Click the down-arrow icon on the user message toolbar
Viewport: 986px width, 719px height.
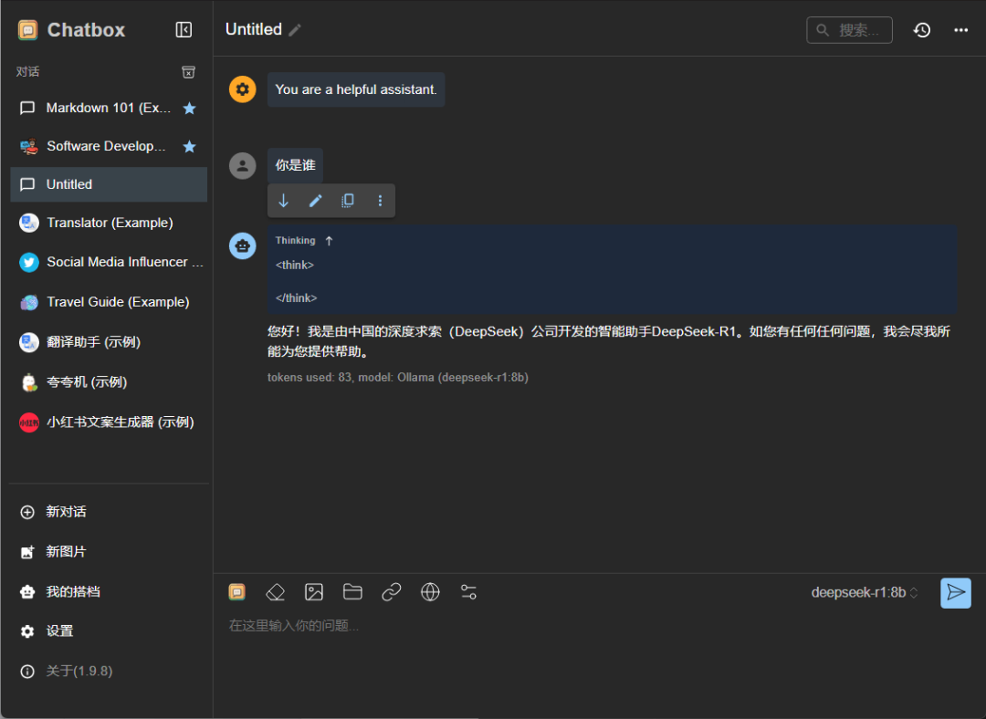click(284, 201)
